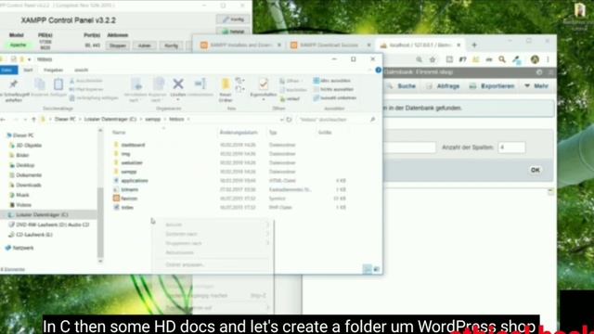Click the Löschen red X icon in ribbon
The height and width of the screenshot is (334, 594).
pyautogui.click(x=178, y=83)
